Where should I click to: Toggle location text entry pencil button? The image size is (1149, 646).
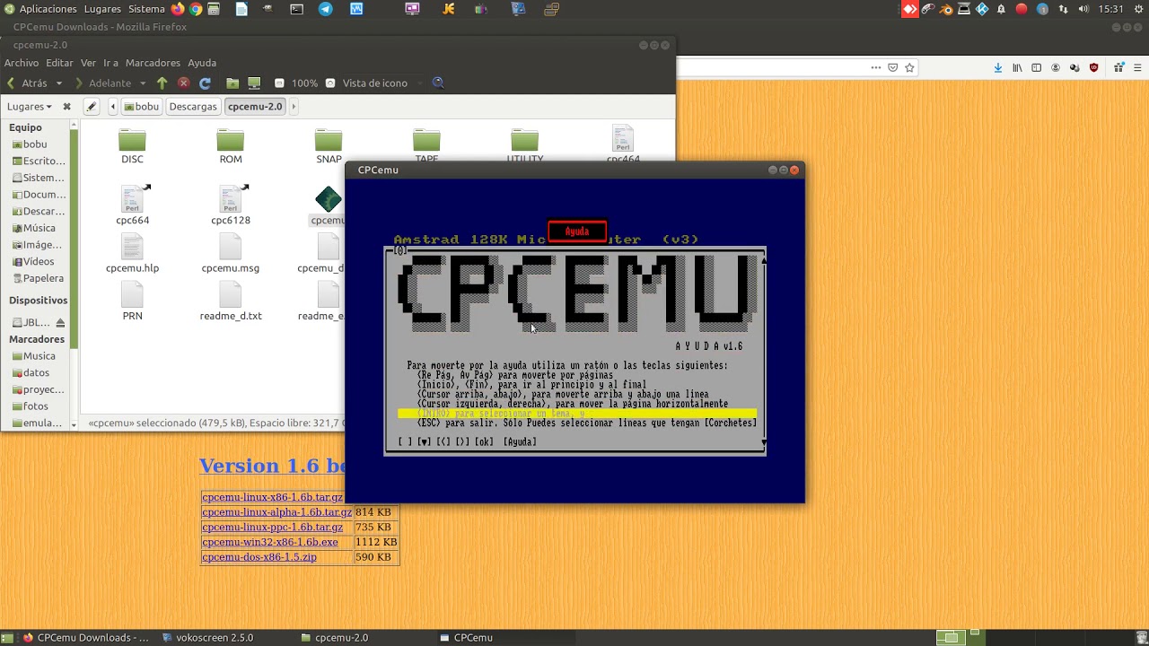point(92,106)
